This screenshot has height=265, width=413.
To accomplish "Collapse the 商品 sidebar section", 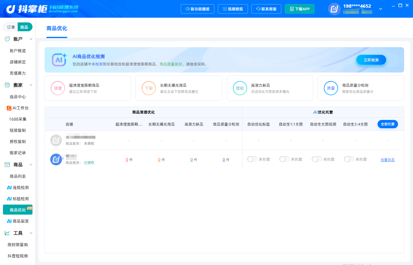I will pyautogui.click(x=31, y=164).
